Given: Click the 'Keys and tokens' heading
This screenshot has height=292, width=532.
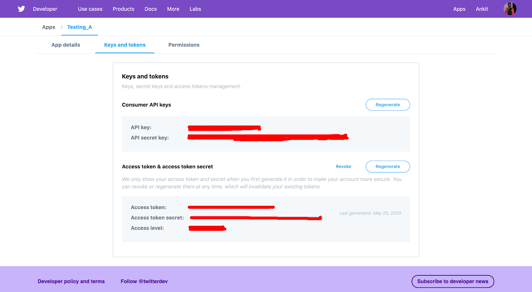Looking at the screenshot, I should click(x=145, y=76).
